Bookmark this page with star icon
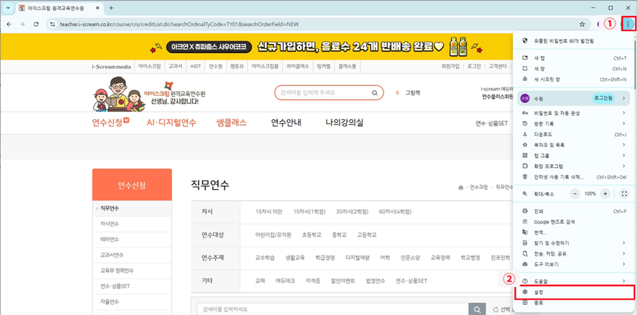 (x=582, y=24)
